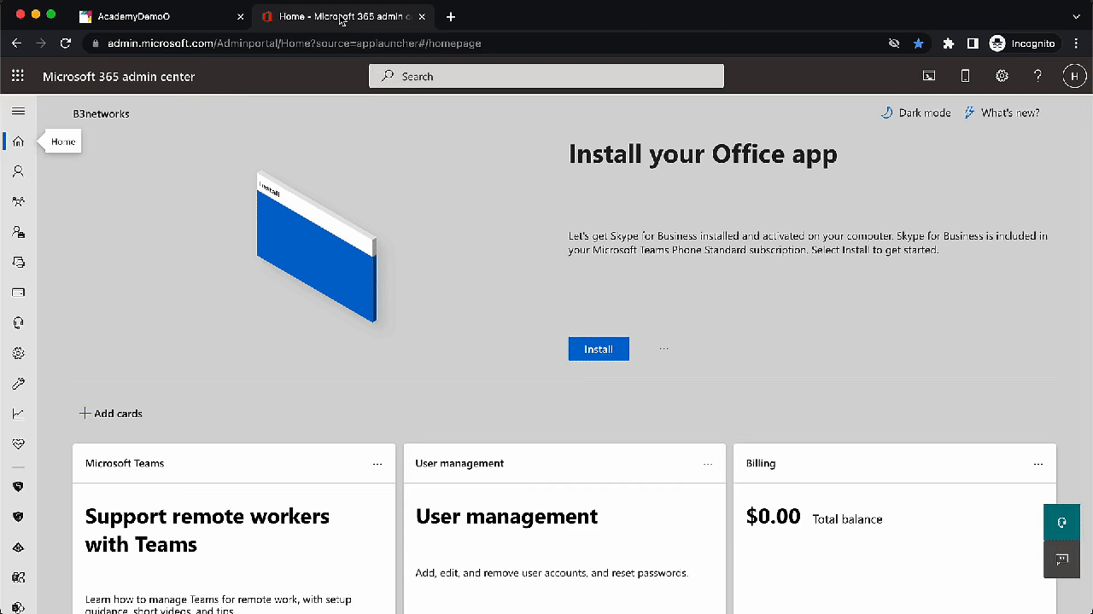Image resolution: width=1093 pixels, height=614 pixels.
Task: Open header Settings gear icon
Action: tap(1002, 76)
